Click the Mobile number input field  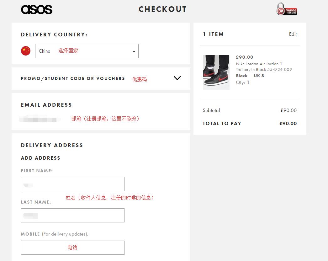pyautogui.click(x=72, y=248)
